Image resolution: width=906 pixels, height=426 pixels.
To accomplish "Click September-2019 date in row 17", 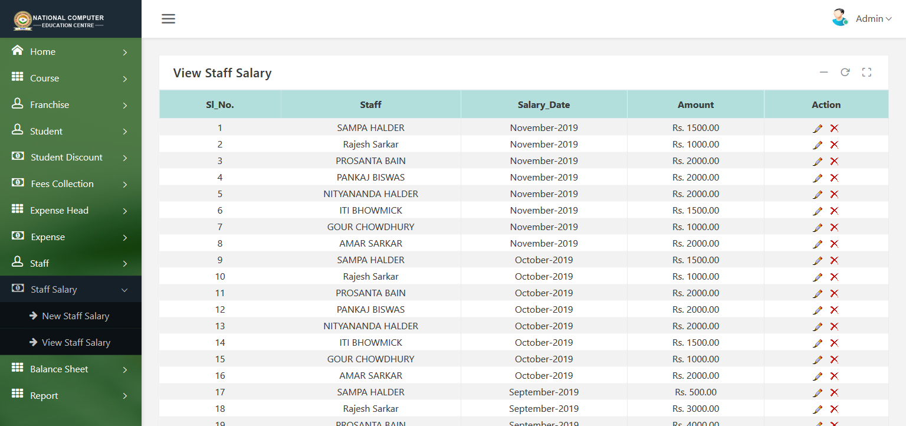I will [x=544, y=392].
